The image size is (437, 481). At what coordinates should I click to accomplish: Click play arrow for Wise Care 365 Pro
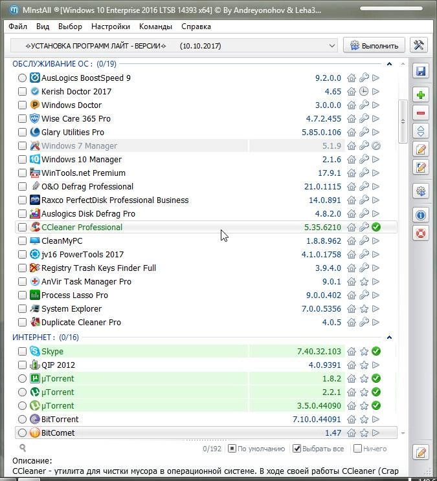(375, 118)
